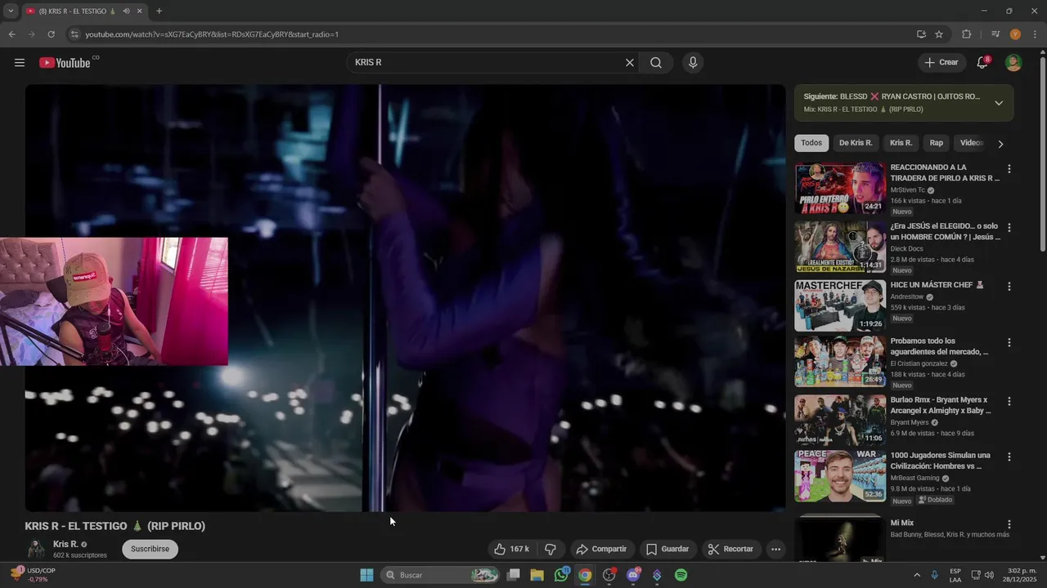Open more actions ellipsis under the video
This screenshot has width=1047, height=588.
point(775,549)
